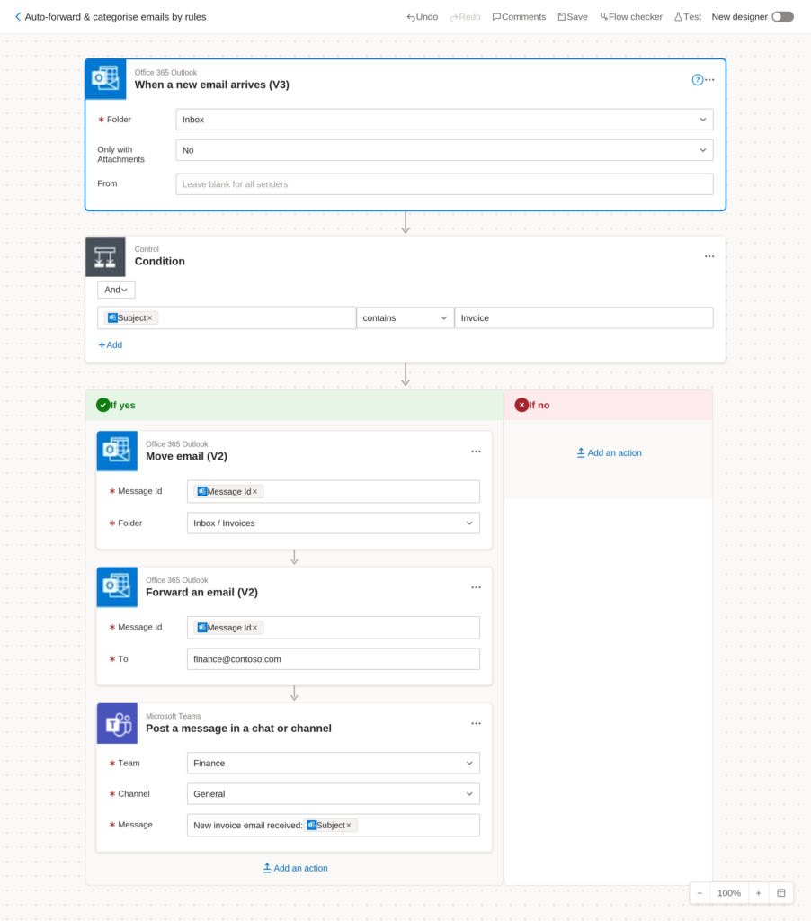Open the contains operator dropdown
811x921 pixels.
(x=405, y=318)
